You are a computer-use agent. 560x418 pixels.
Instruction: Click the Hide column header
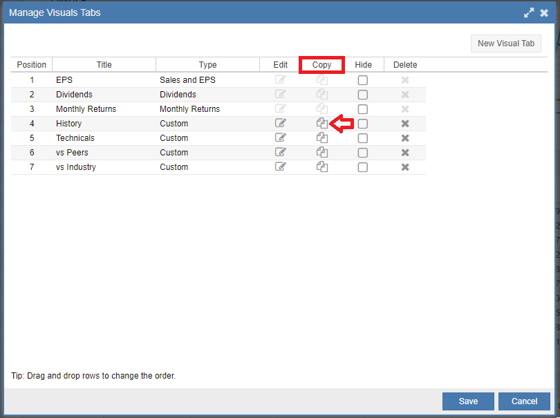[x=363, y=65]
